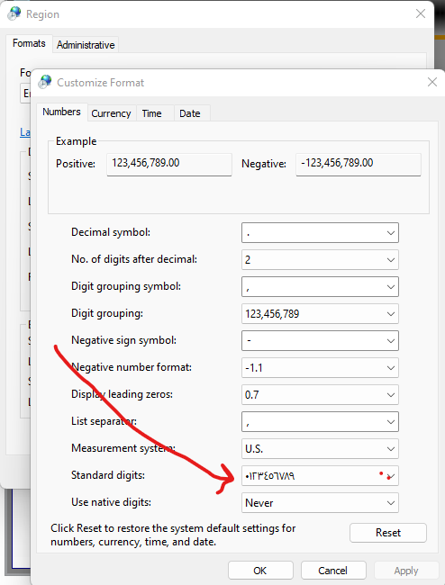The image size is (445, 585).
Task: Open the Display leading zeros dropdown
Action: (320, 395)
